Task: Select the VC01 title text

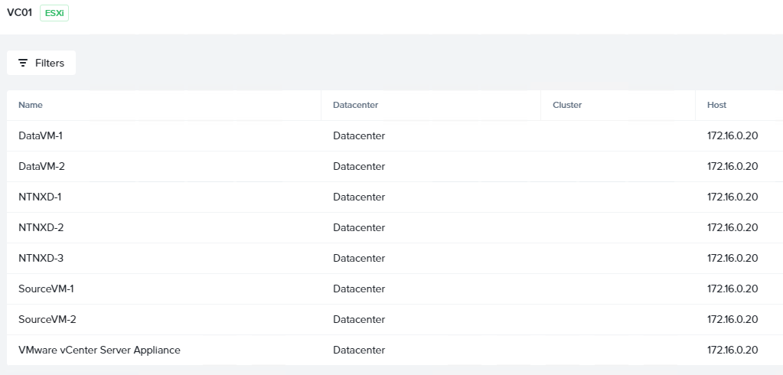Action: (19, 13)
